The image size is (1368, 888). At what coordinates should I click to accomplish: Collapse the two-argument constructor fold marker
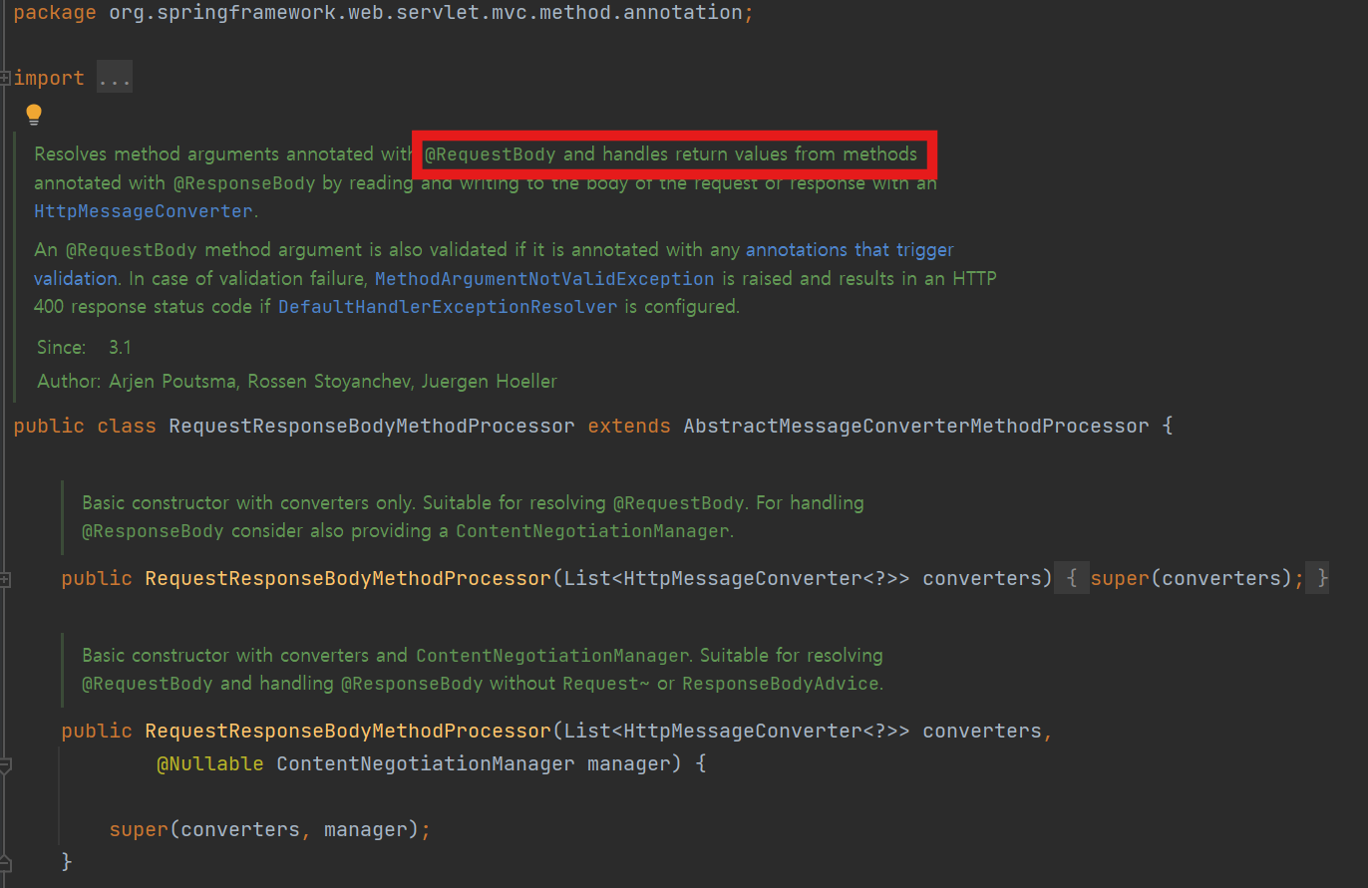pos(5,764)
